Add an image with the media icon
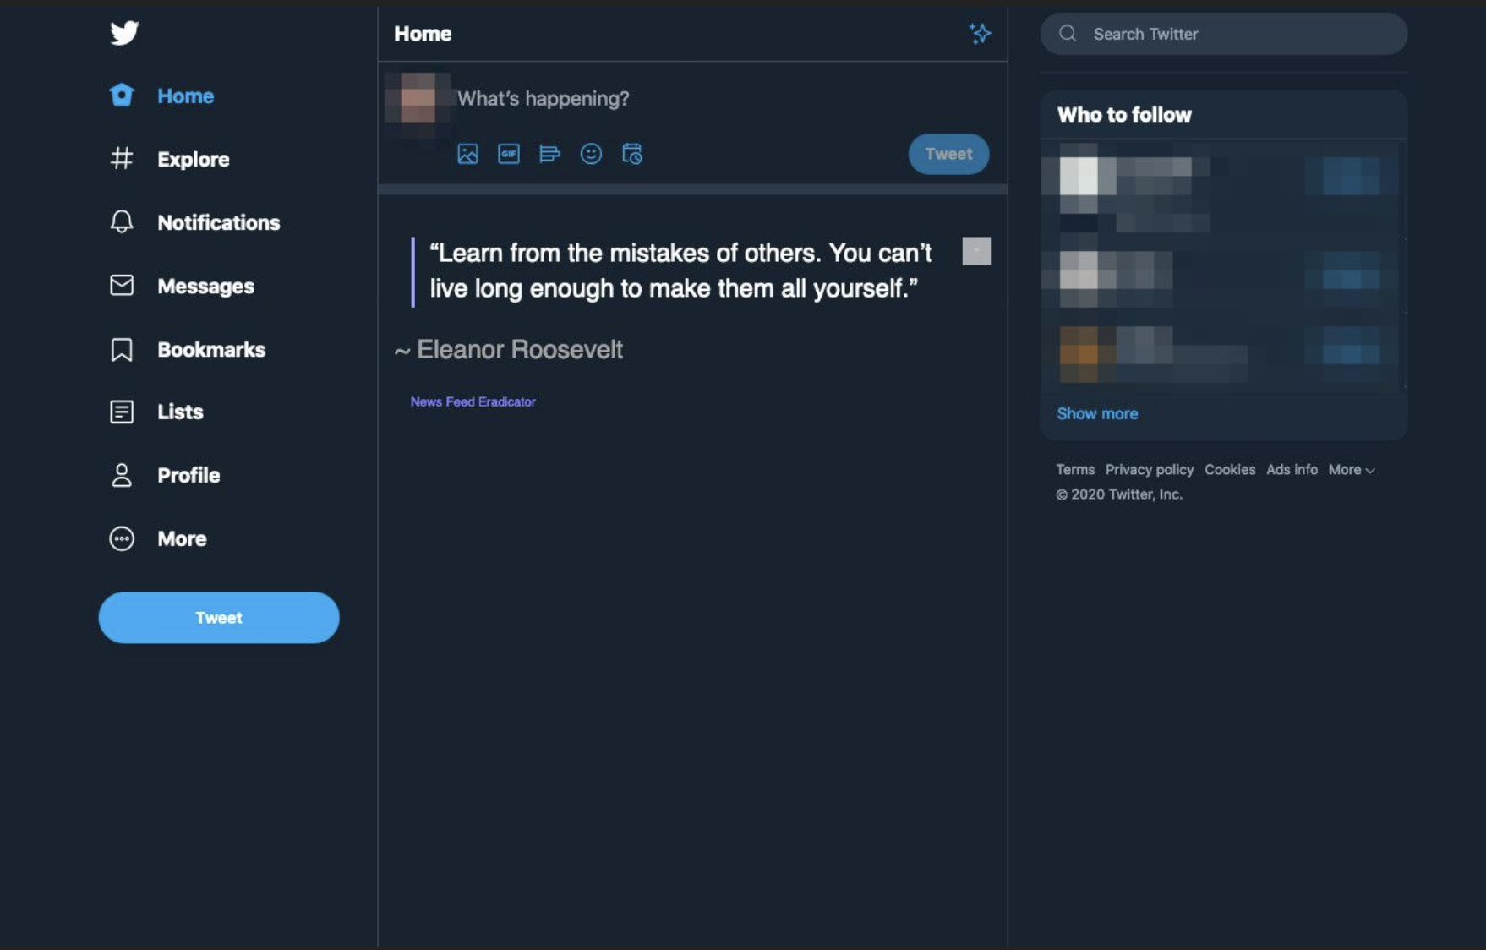 (467, 154)
